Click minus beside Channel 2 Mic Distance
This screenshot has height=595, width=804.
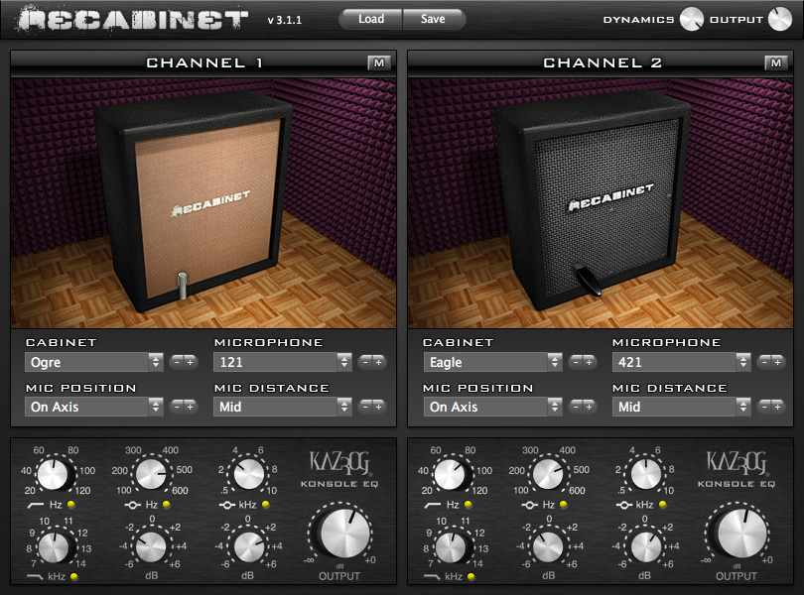pyautogui.click(x=764, y=407)
